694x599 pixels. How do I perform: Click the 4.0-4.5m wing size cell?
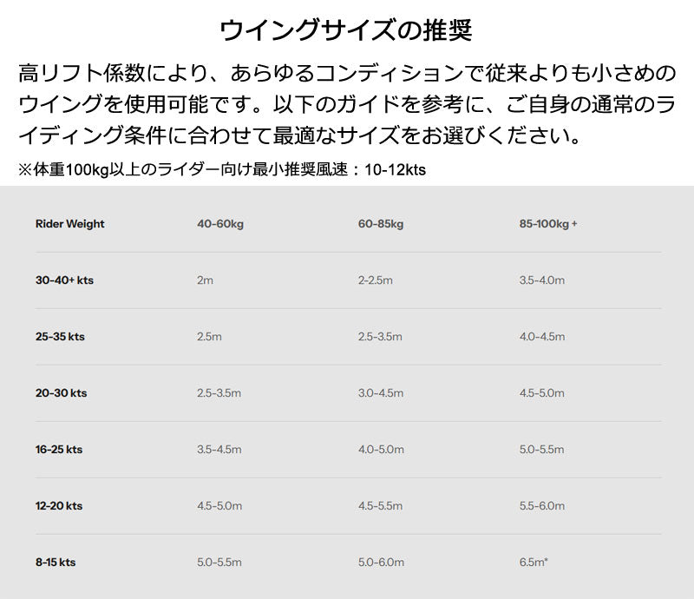541,337
